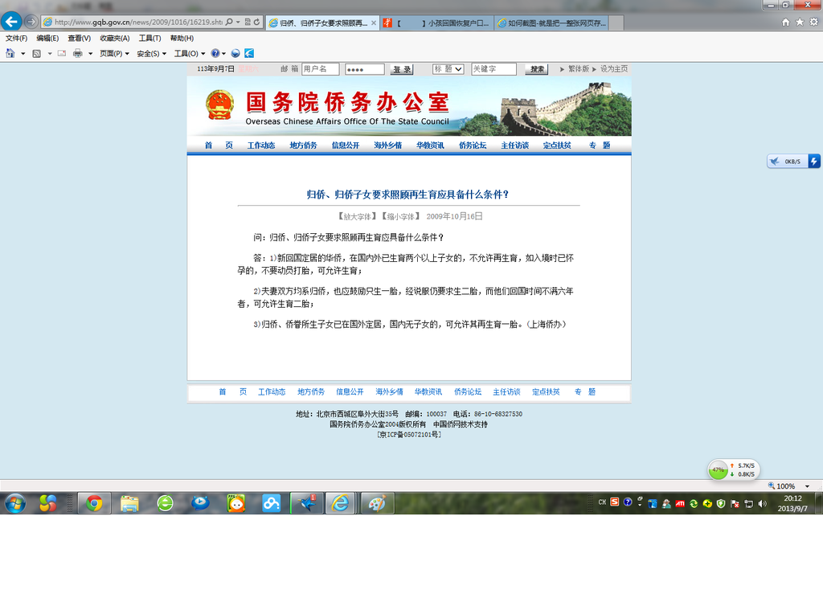Viewport: 823px width, 602px height.
Task: Click the Home page icon in command bar
Action: click(x=10, y=53)
